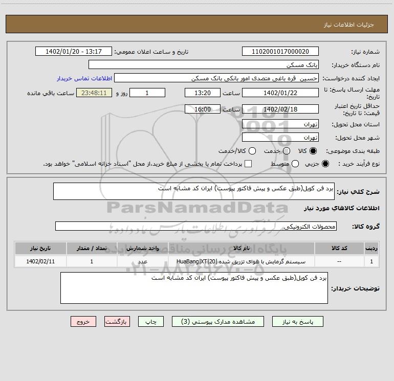Click the buyer name field بانک مسکن
Screen dimensions: 394x381
204,64
